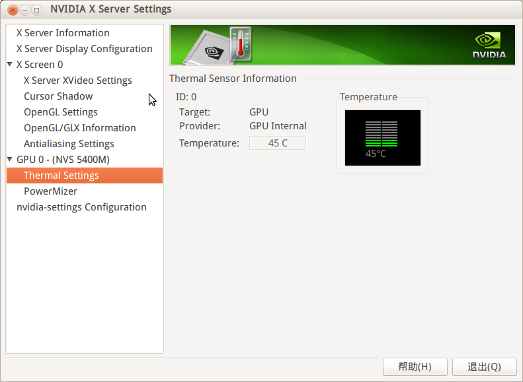Open OpenGL Settings page
This screenshot has width=523, height=382.
[x=60, y=112]
